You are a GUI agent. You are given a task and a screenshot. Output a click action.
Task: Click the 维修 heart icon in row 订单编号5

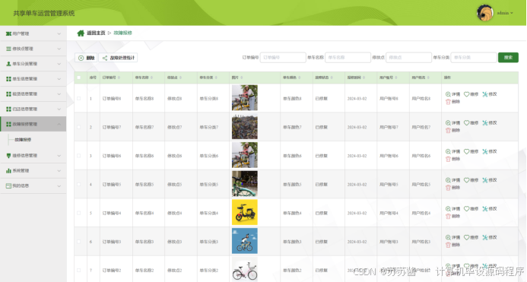[466, 180]
